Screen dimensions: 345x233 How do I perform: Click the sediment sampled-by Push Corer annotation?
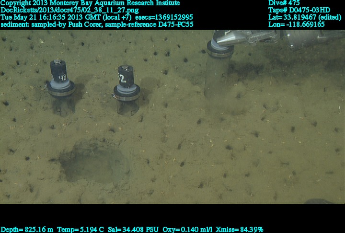(52, 24)
